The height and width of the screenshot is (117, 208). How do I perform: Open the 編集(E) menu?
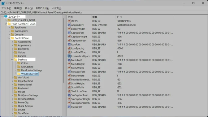click(18, 8)
